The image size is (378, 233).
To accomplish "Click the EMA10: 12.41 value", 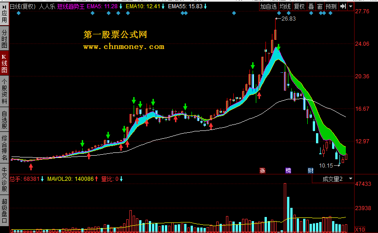I will 143,6.
